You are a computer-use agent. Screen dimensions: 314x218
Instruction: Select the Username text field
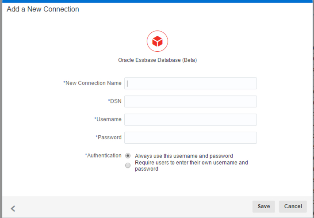191,119
